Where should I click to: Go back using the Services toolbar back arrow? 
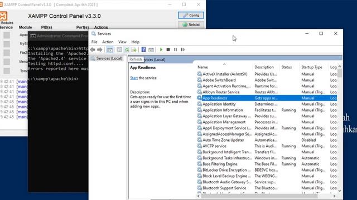[93, 49]
